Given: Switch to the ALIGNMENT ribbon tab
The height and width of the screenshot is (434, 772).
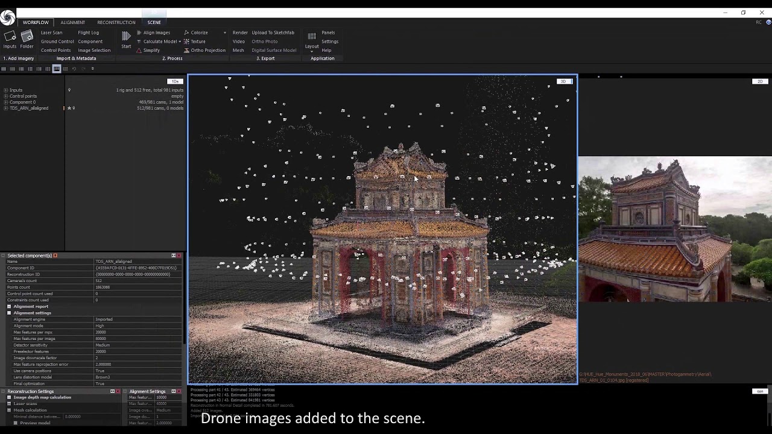Looking at the screenshot, I should 72,22.
